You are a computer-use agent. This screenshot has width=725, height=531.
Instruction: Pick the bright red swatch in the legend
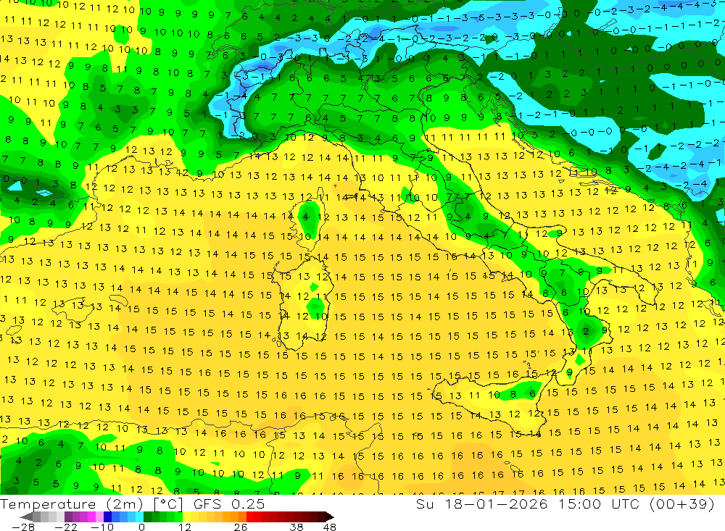(250, 517)
